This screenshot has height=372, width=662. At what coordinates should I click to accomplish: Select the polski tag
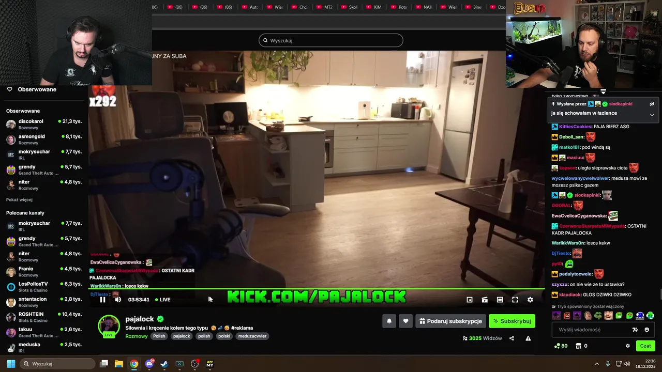pos(224,336)
